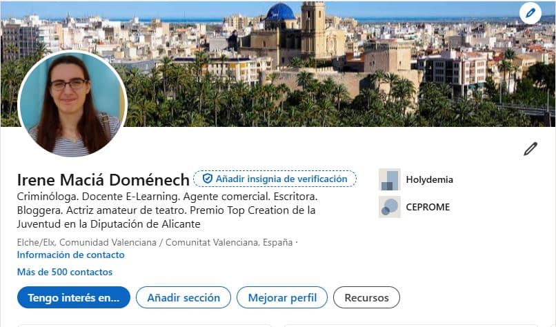Open Información de contacto link

pos(70,255)
